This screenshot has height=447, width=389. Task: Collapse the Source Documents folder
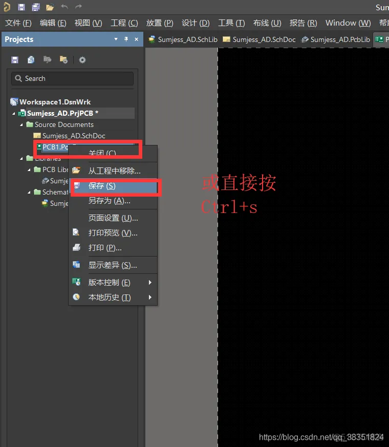pos(21,125)
